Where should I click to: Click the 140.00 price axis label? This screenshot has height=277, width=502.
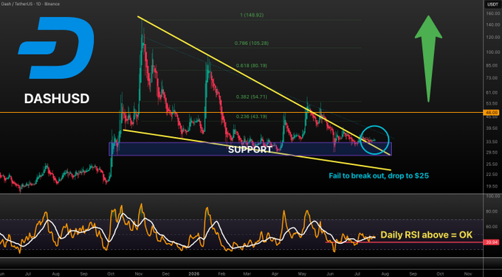492,25
